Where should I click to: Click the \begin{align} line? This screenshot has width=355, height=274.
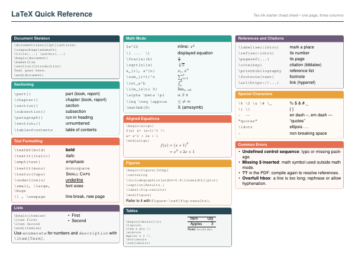point(140,126)
